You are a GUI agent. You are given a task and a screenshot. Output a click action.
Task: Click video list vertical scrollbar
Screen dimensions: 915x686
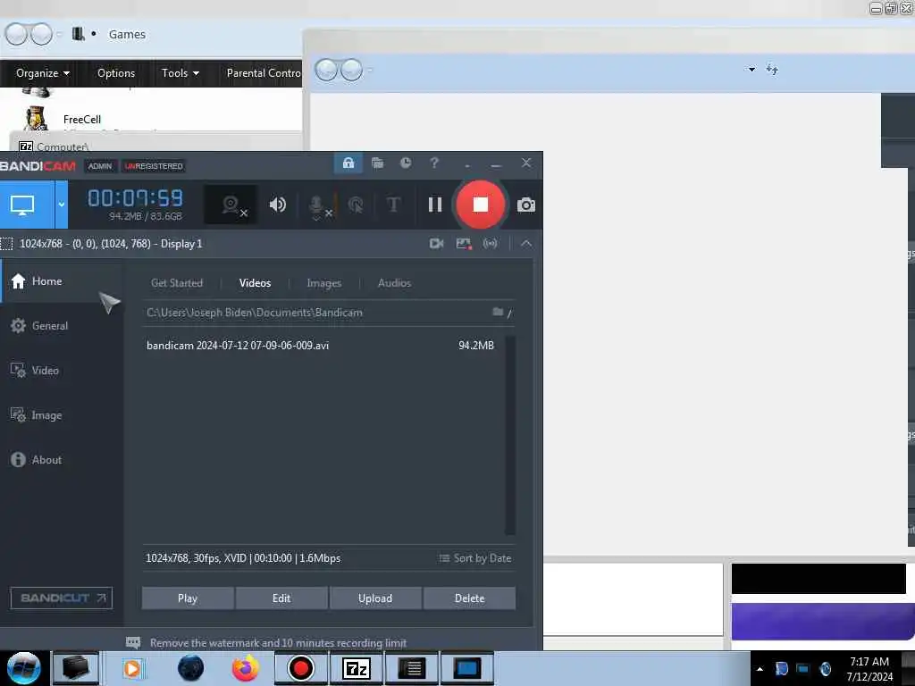pos(510,435)
